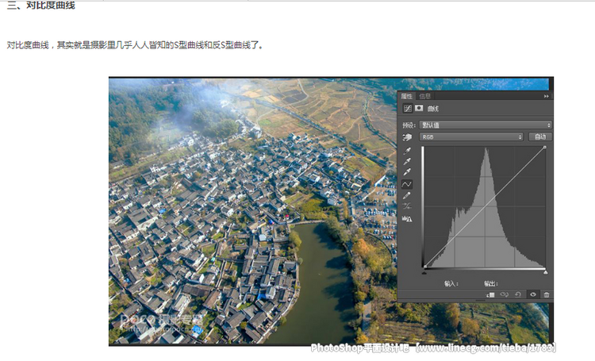Image resolution: width=595 pixels, height=361 pixels.
Task: Activate the on-image hand adjustment tool
Action: (x=407, y=137)
